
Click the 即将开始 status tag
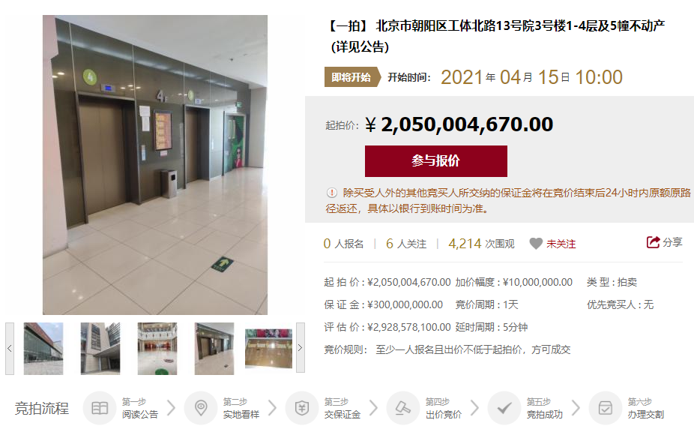coord(352,77)
